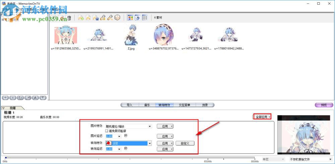Open the 不存贮原始文件 dropdown
Image resolution: width=335 pixels, height=164 pixels.
(x=311, y=159)
